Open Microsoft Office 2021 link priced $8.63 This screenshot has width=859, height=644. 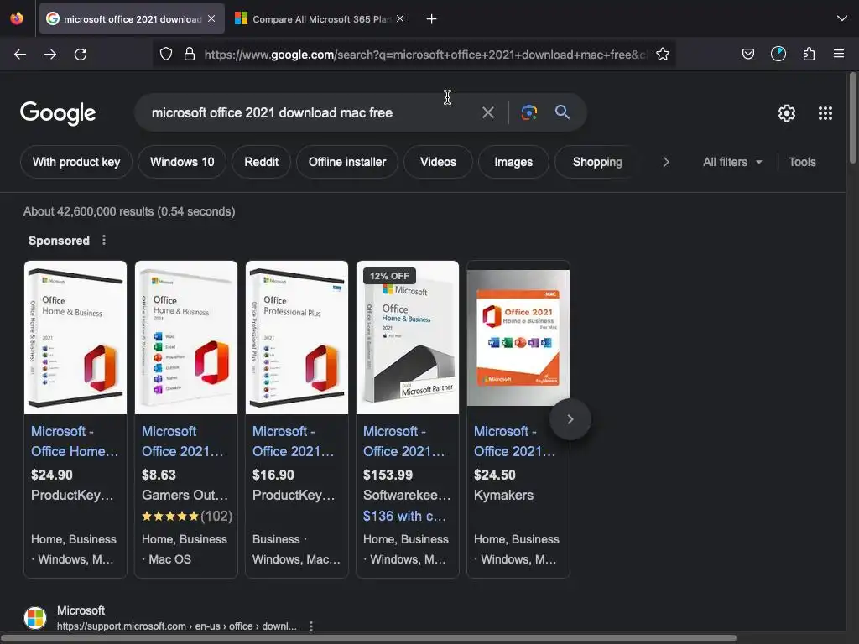point(182,441)
